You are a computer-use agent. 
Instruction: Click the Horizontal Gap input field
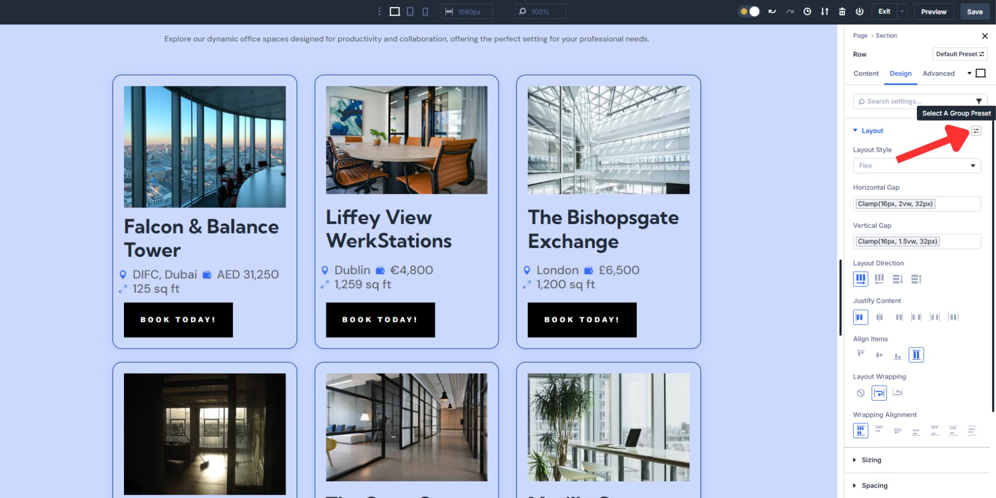pyautogui.click(x=916, y=204)
